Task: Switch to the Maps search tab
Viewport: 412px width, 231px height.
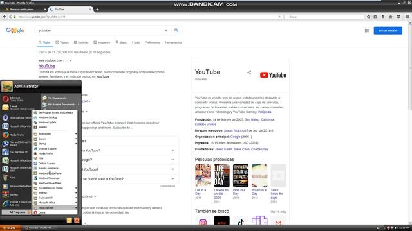Action: point(121,42)
